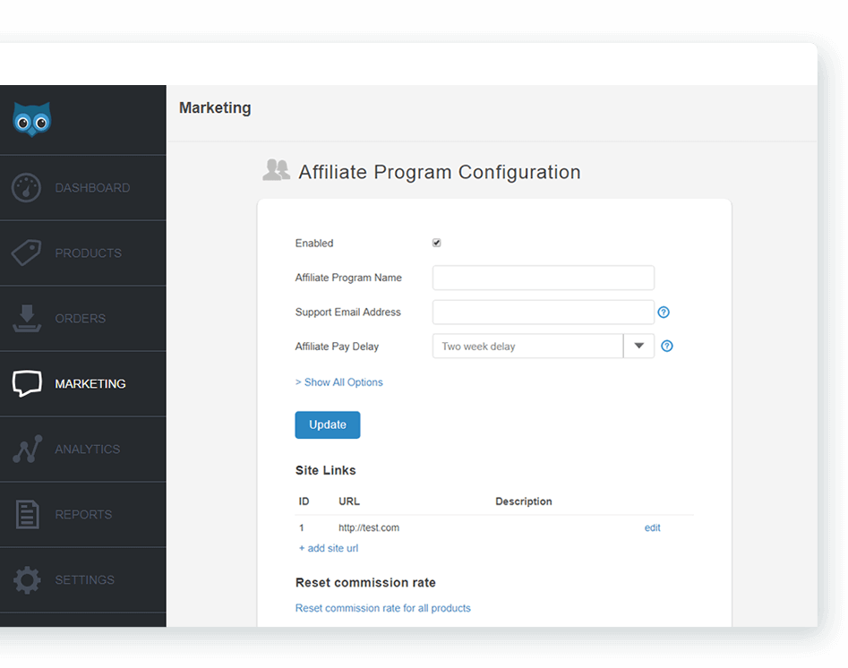
Task: Open the PRODUCTS menu item
Action: pyautogui.click(x=83, y=253)
